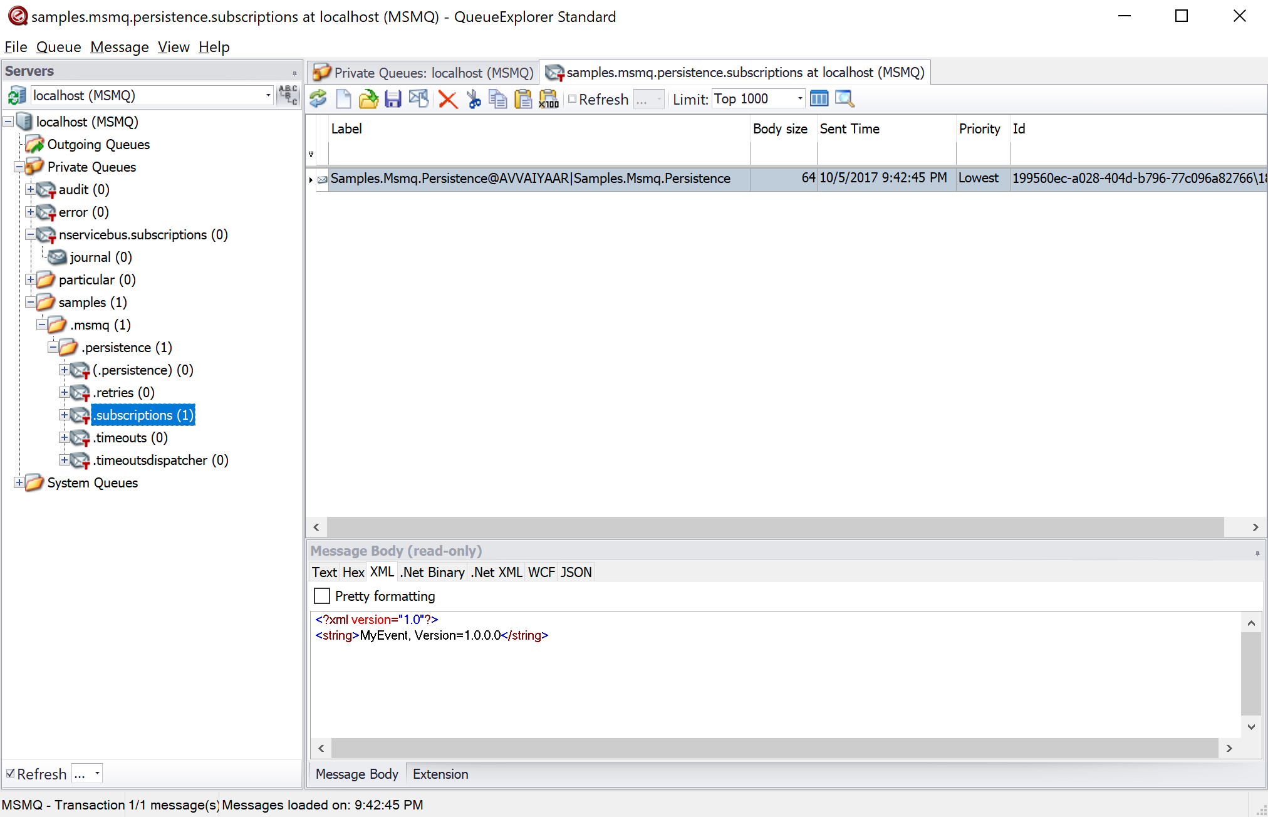Pin the Servers panel
The image size is (1268, 817).
pyautogui.click(x=294, y=73)
